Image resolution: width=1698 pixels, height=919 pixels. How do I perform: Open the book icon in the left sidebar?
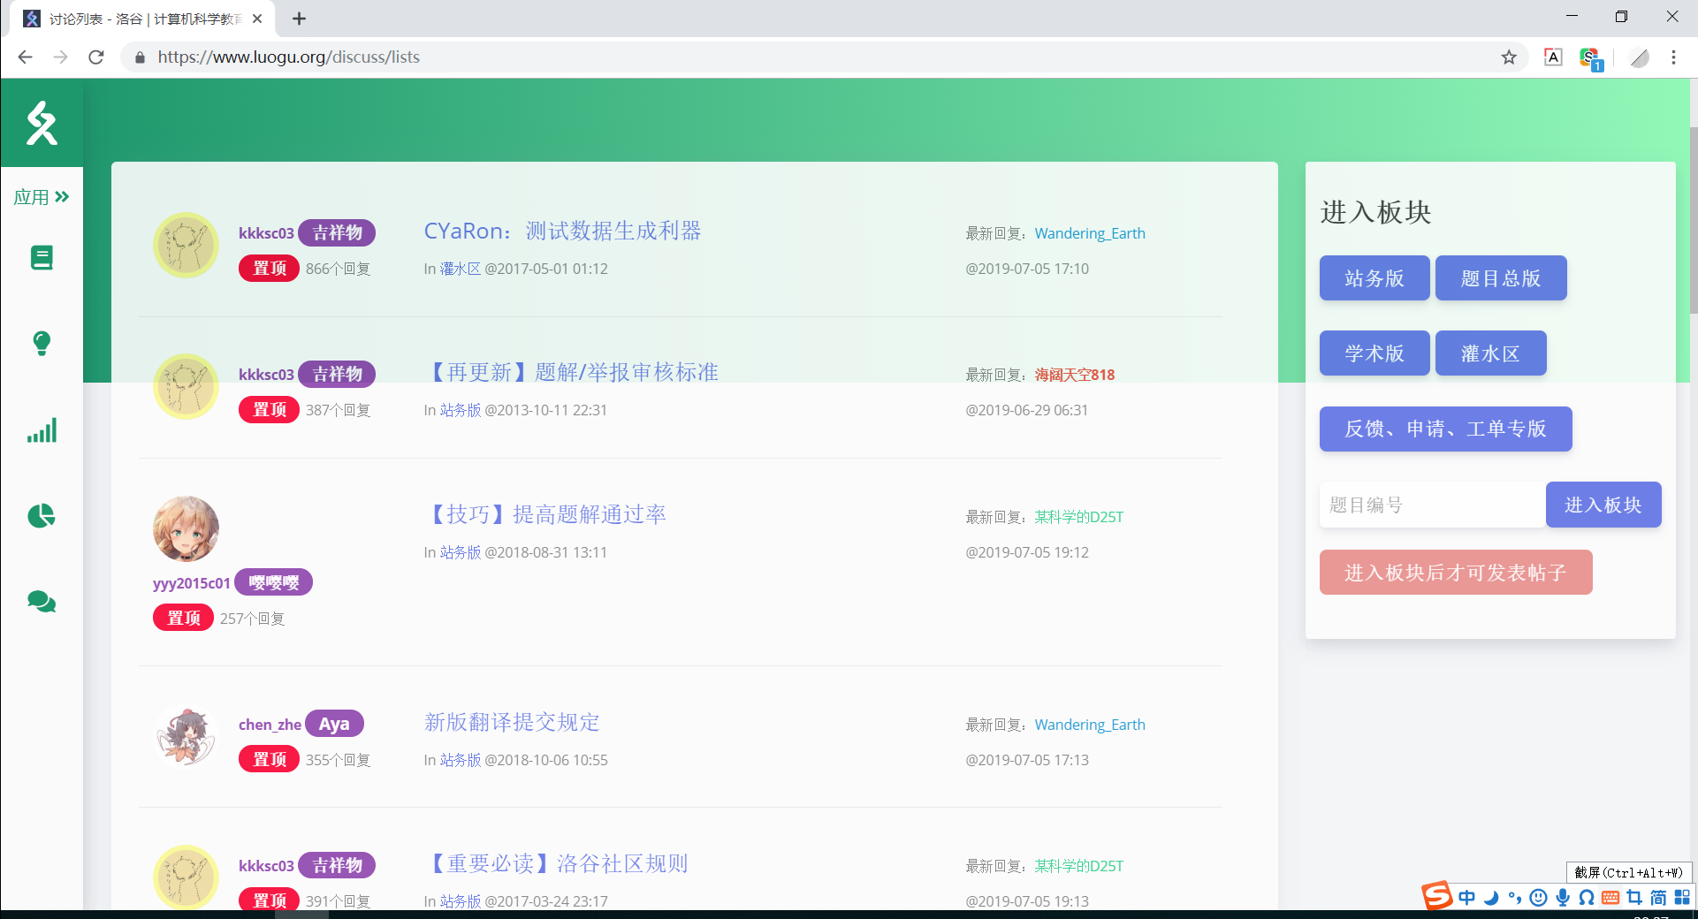click(42, 257)
